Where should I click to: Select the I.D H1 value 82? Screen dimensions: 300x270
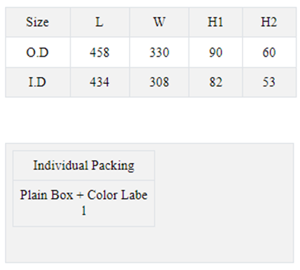216,82
